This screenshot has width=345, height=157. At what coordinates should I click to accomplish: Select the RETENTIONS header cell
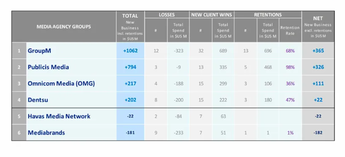coord(268,15)
